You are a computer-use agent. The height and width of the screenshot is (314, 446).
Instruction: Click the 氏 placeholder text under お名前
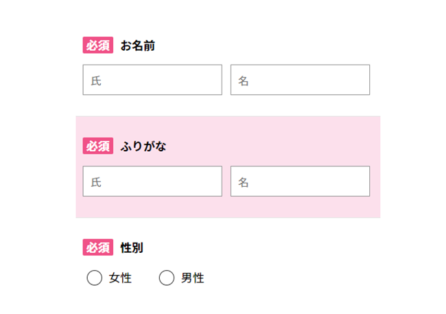96,80
